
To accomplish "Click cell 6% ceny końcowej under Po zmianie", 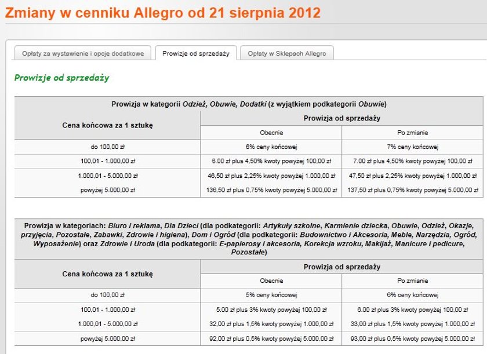I will (412, 295).
